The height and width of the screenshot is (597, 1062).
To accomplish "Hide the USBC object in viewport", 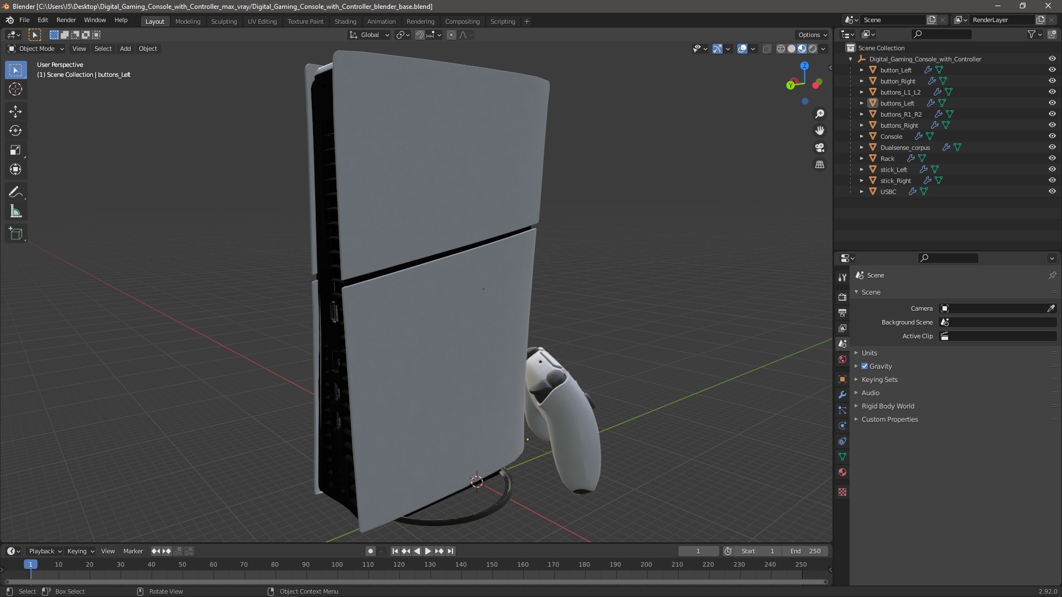I will click(1052, 192).
